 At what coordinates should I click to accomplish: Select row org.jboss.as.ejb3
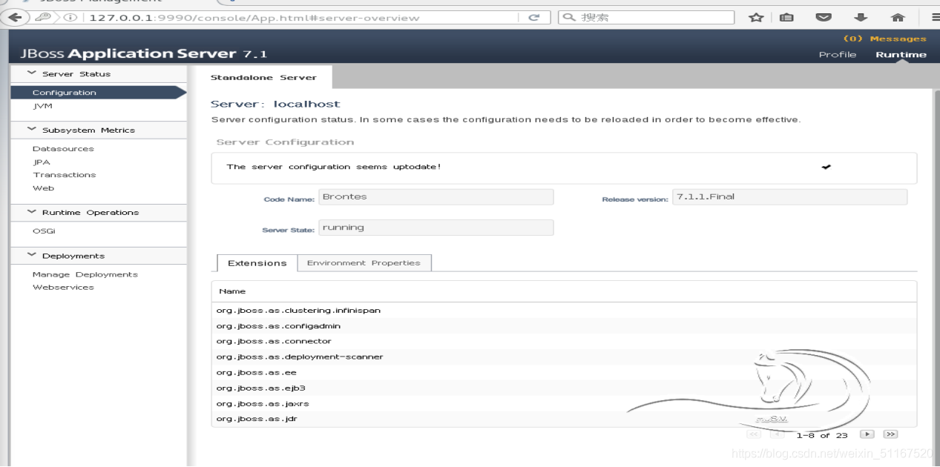click(x=564, y=388)
